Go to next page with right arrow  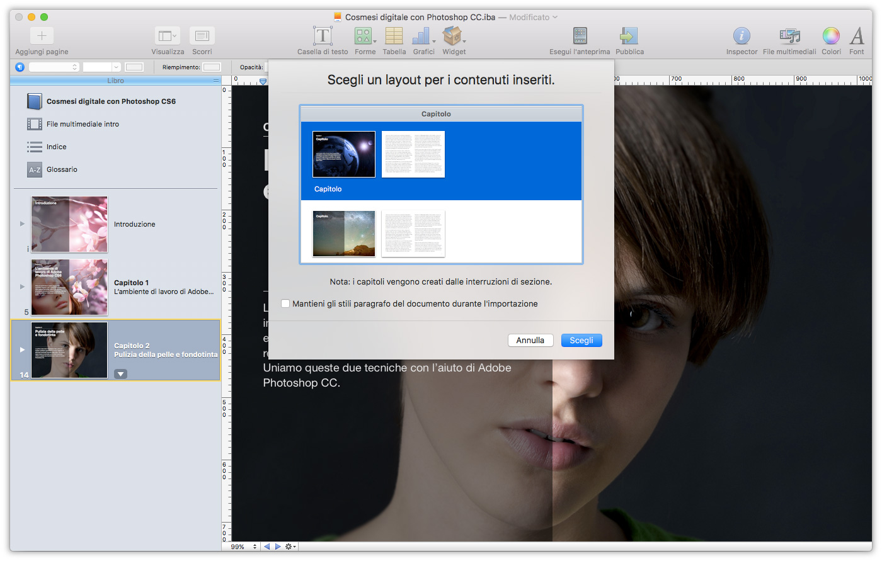278,547
